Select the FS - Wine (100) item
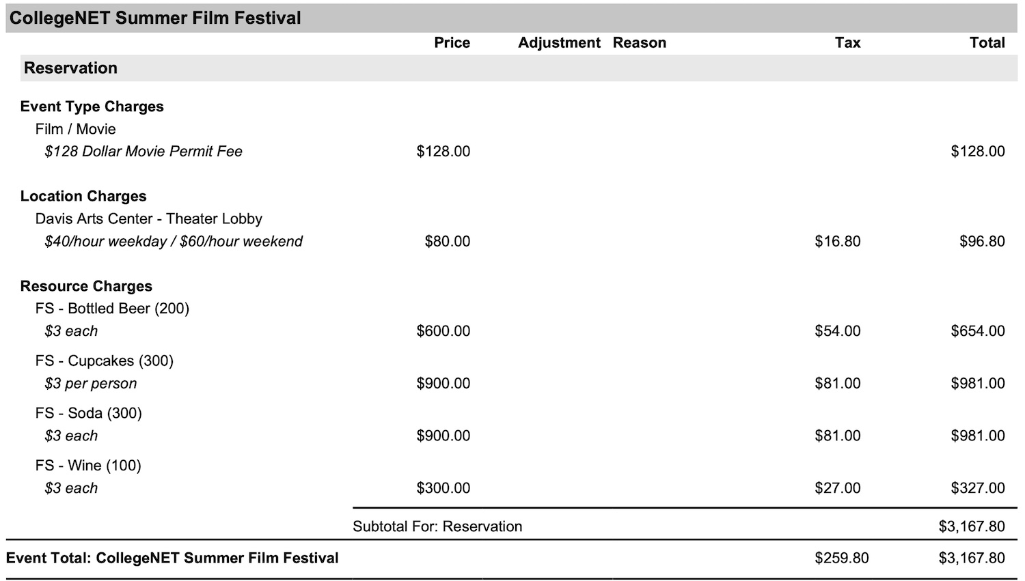 tap(88, 466)
